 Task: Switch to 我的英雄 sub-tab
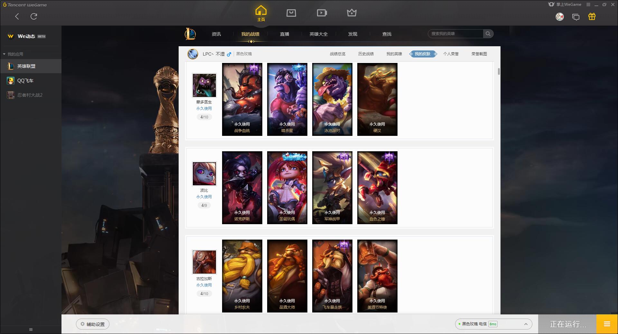394,54
